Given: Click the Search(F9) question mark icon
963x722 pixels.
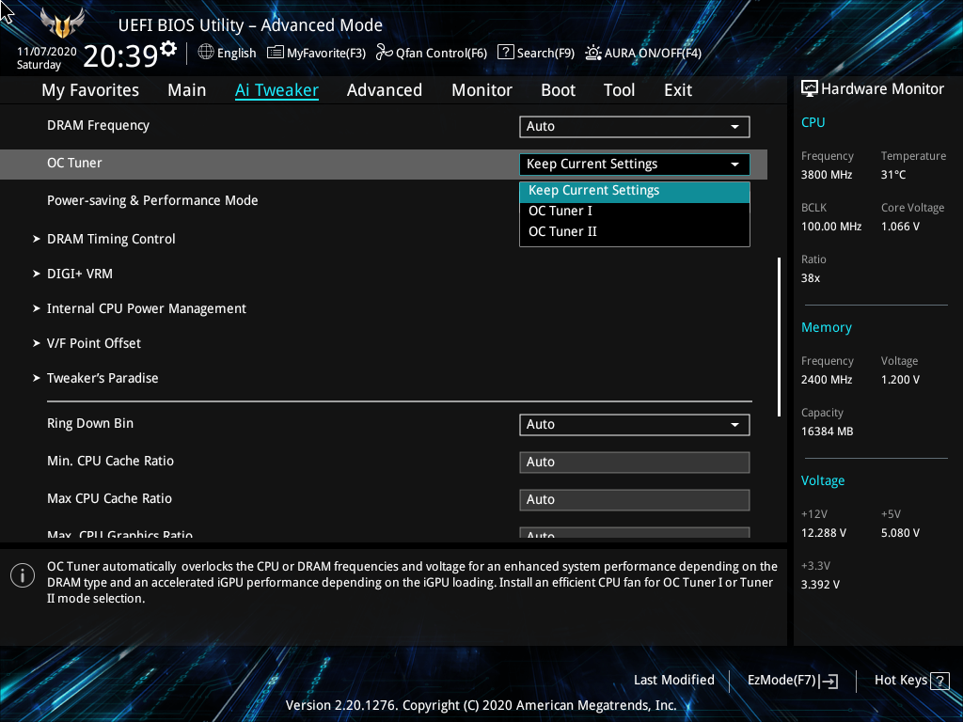Looking at the screenshot, I should (505, 53).
